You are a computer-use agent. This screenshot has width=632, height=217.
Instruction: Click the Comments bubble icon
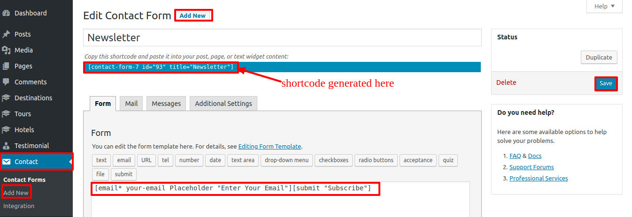tap(6, 82)
